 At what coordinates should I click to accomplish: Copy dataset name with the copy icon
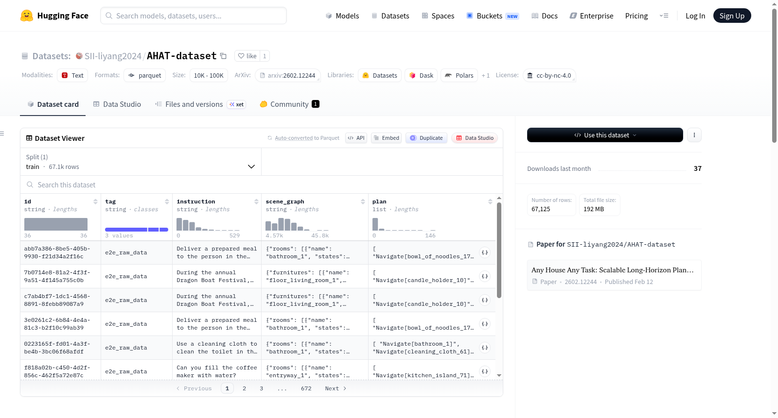223,56
